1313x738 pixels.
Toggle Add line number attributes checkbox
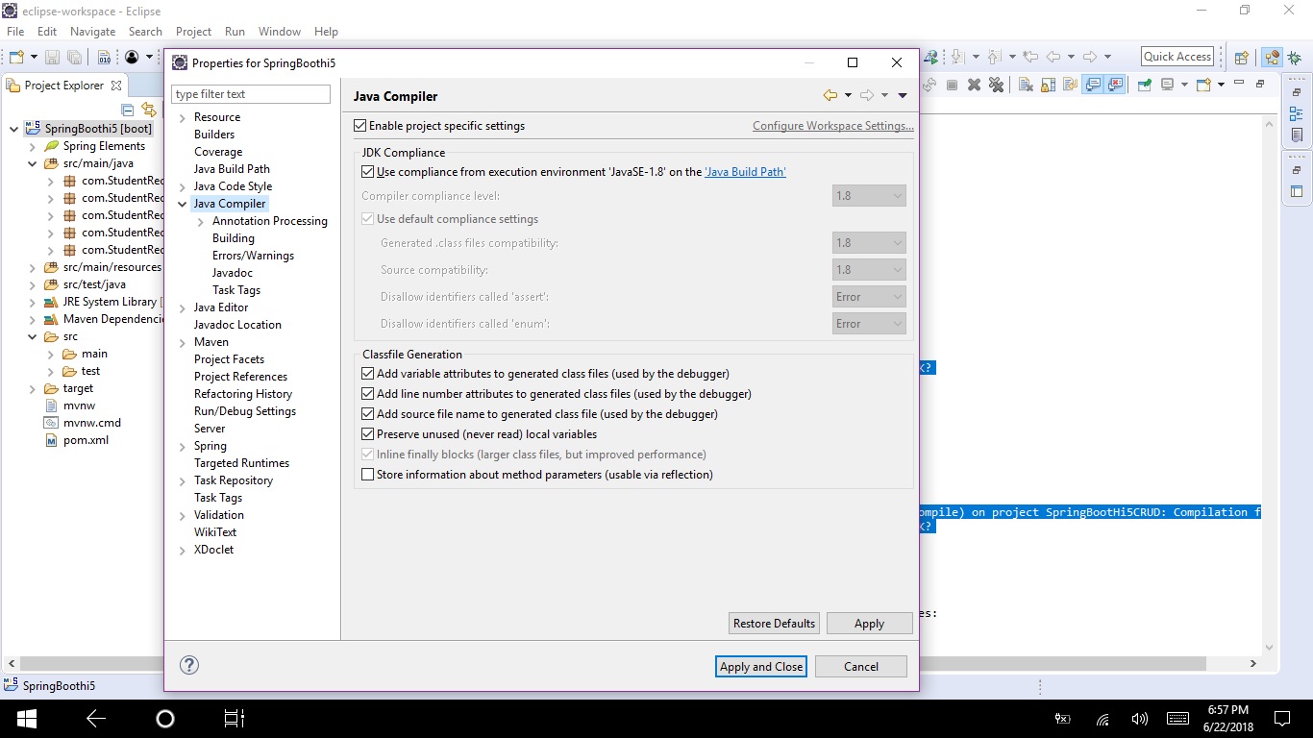pyautogui.click(x=367, y=394)
